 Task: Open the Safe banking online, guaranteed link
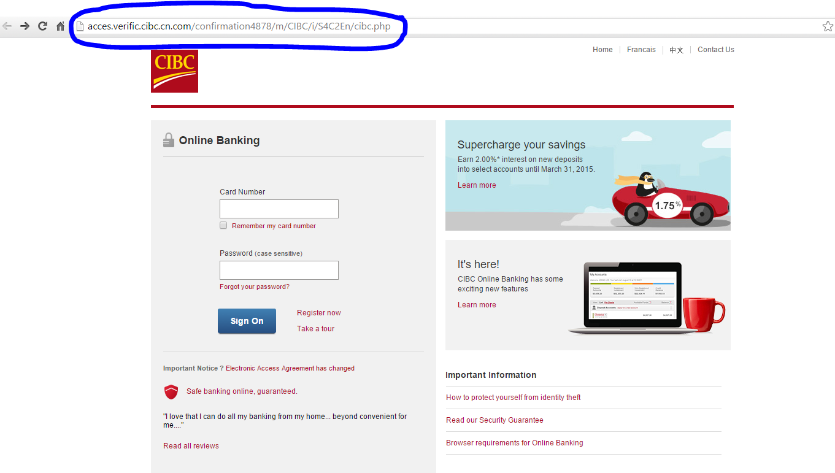[x=242, y=391]
